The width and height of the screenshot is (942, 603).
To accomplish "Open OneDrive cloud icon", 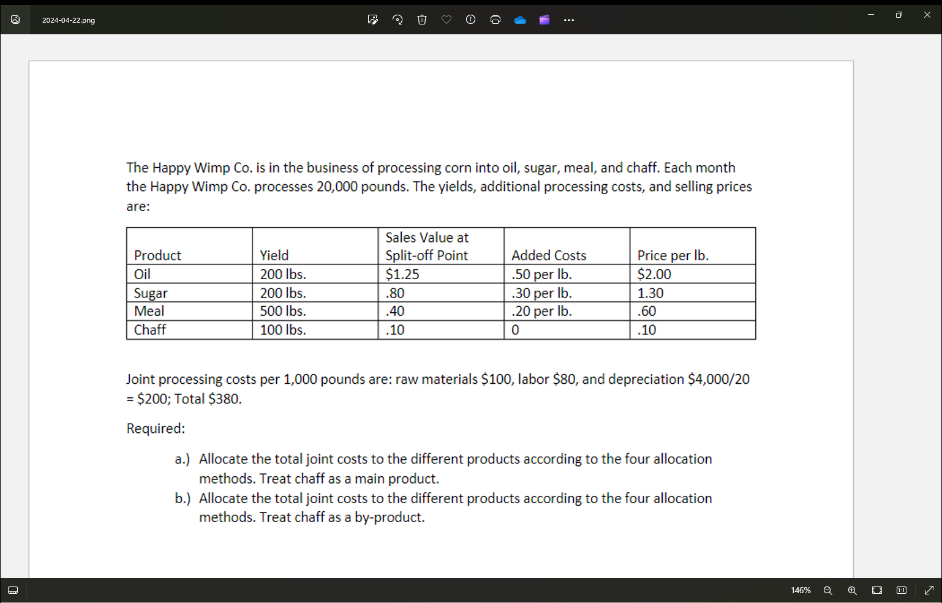I will (x=520, y=20).
